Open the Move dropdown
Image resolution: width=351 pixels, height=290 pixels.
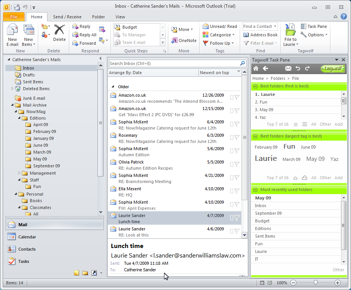182,29
